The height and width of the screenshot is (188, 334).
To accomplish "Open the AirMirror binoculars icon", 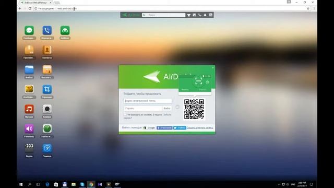I will (65, 30).
